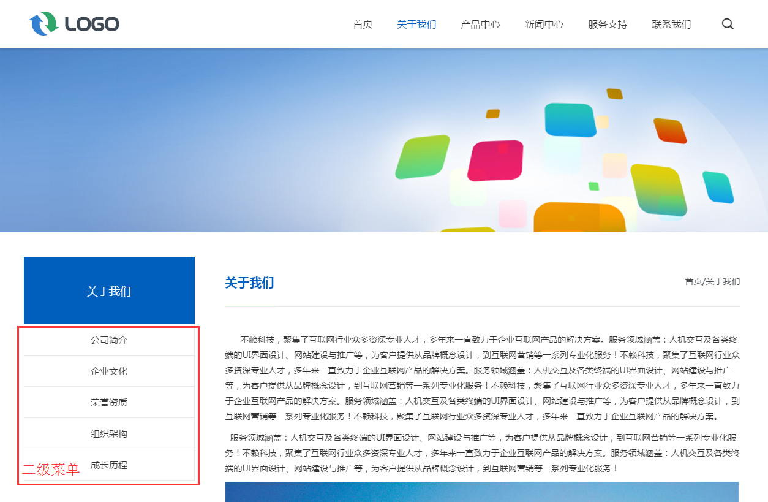Open 产品中心 in the top navigation

[x=480, y=25]
